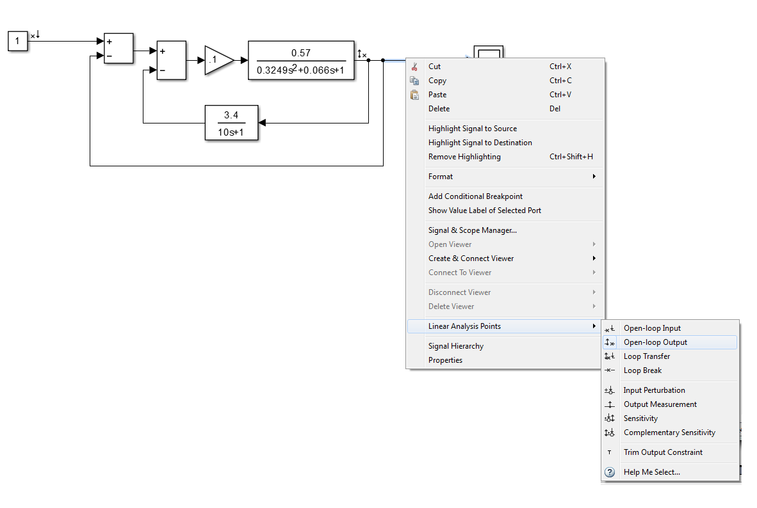Open Create & Connect Viewer entry
Viewport: 757px width, 508px height.
[505, 258]
